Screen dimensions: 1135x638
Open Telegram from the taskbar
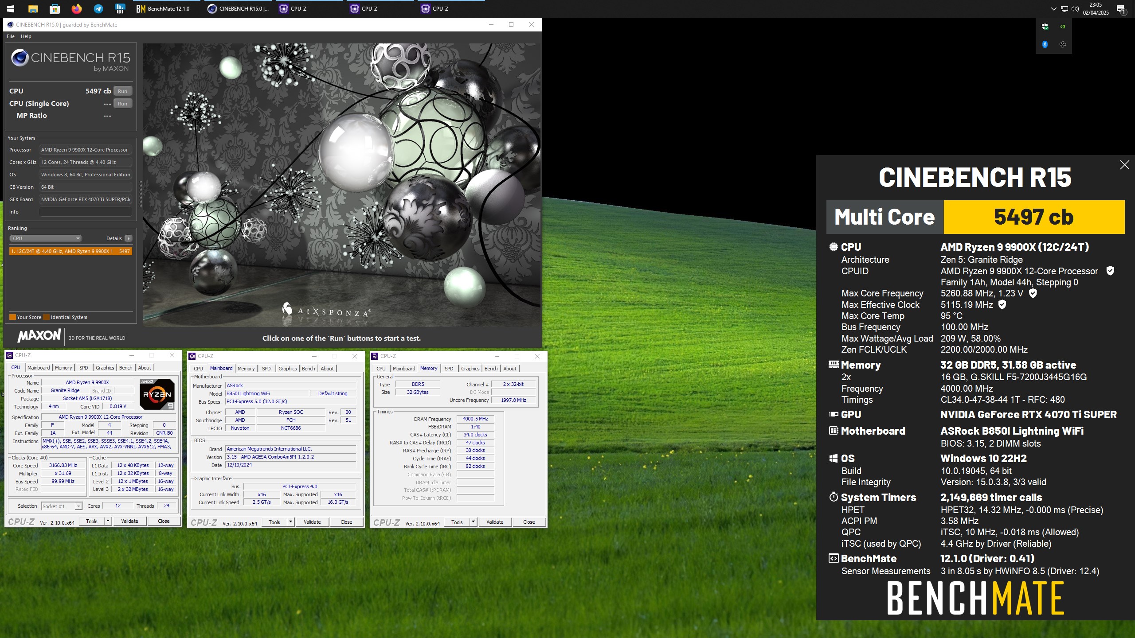pyautogui.click(x=98, y=8)
